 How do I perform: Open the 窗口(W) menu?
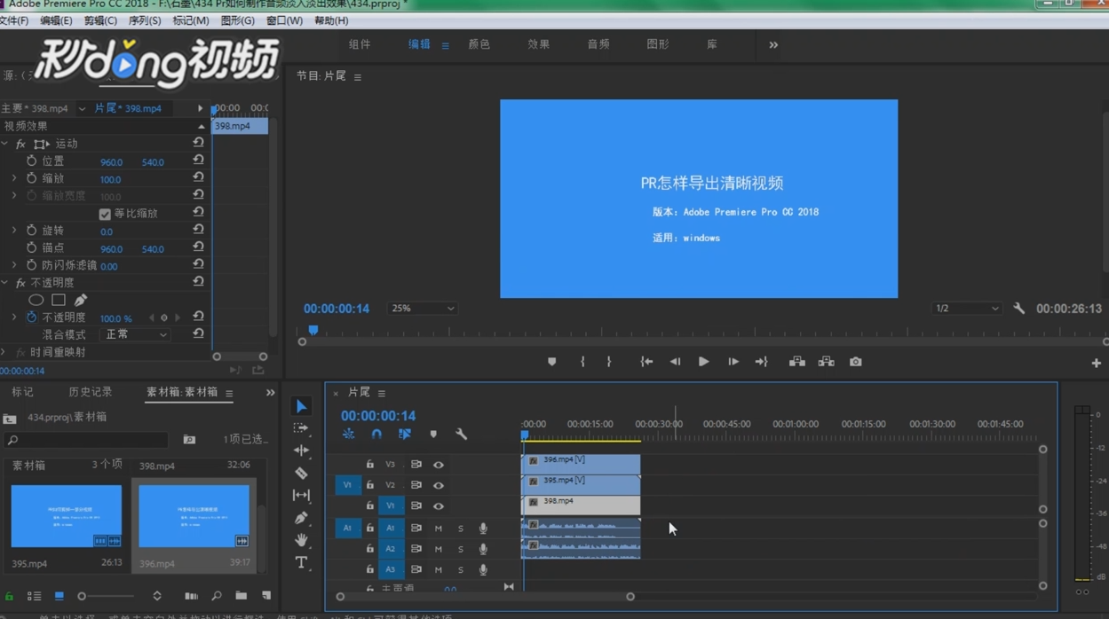click(x=284, y=20)
